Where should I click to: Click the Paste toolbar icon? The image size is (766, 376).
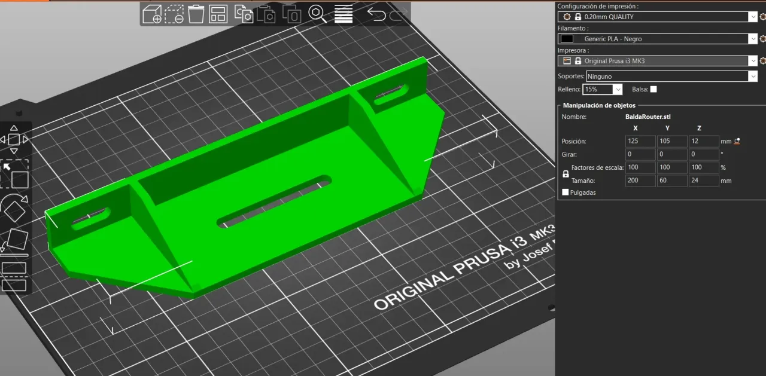click(x=268, y=14)
